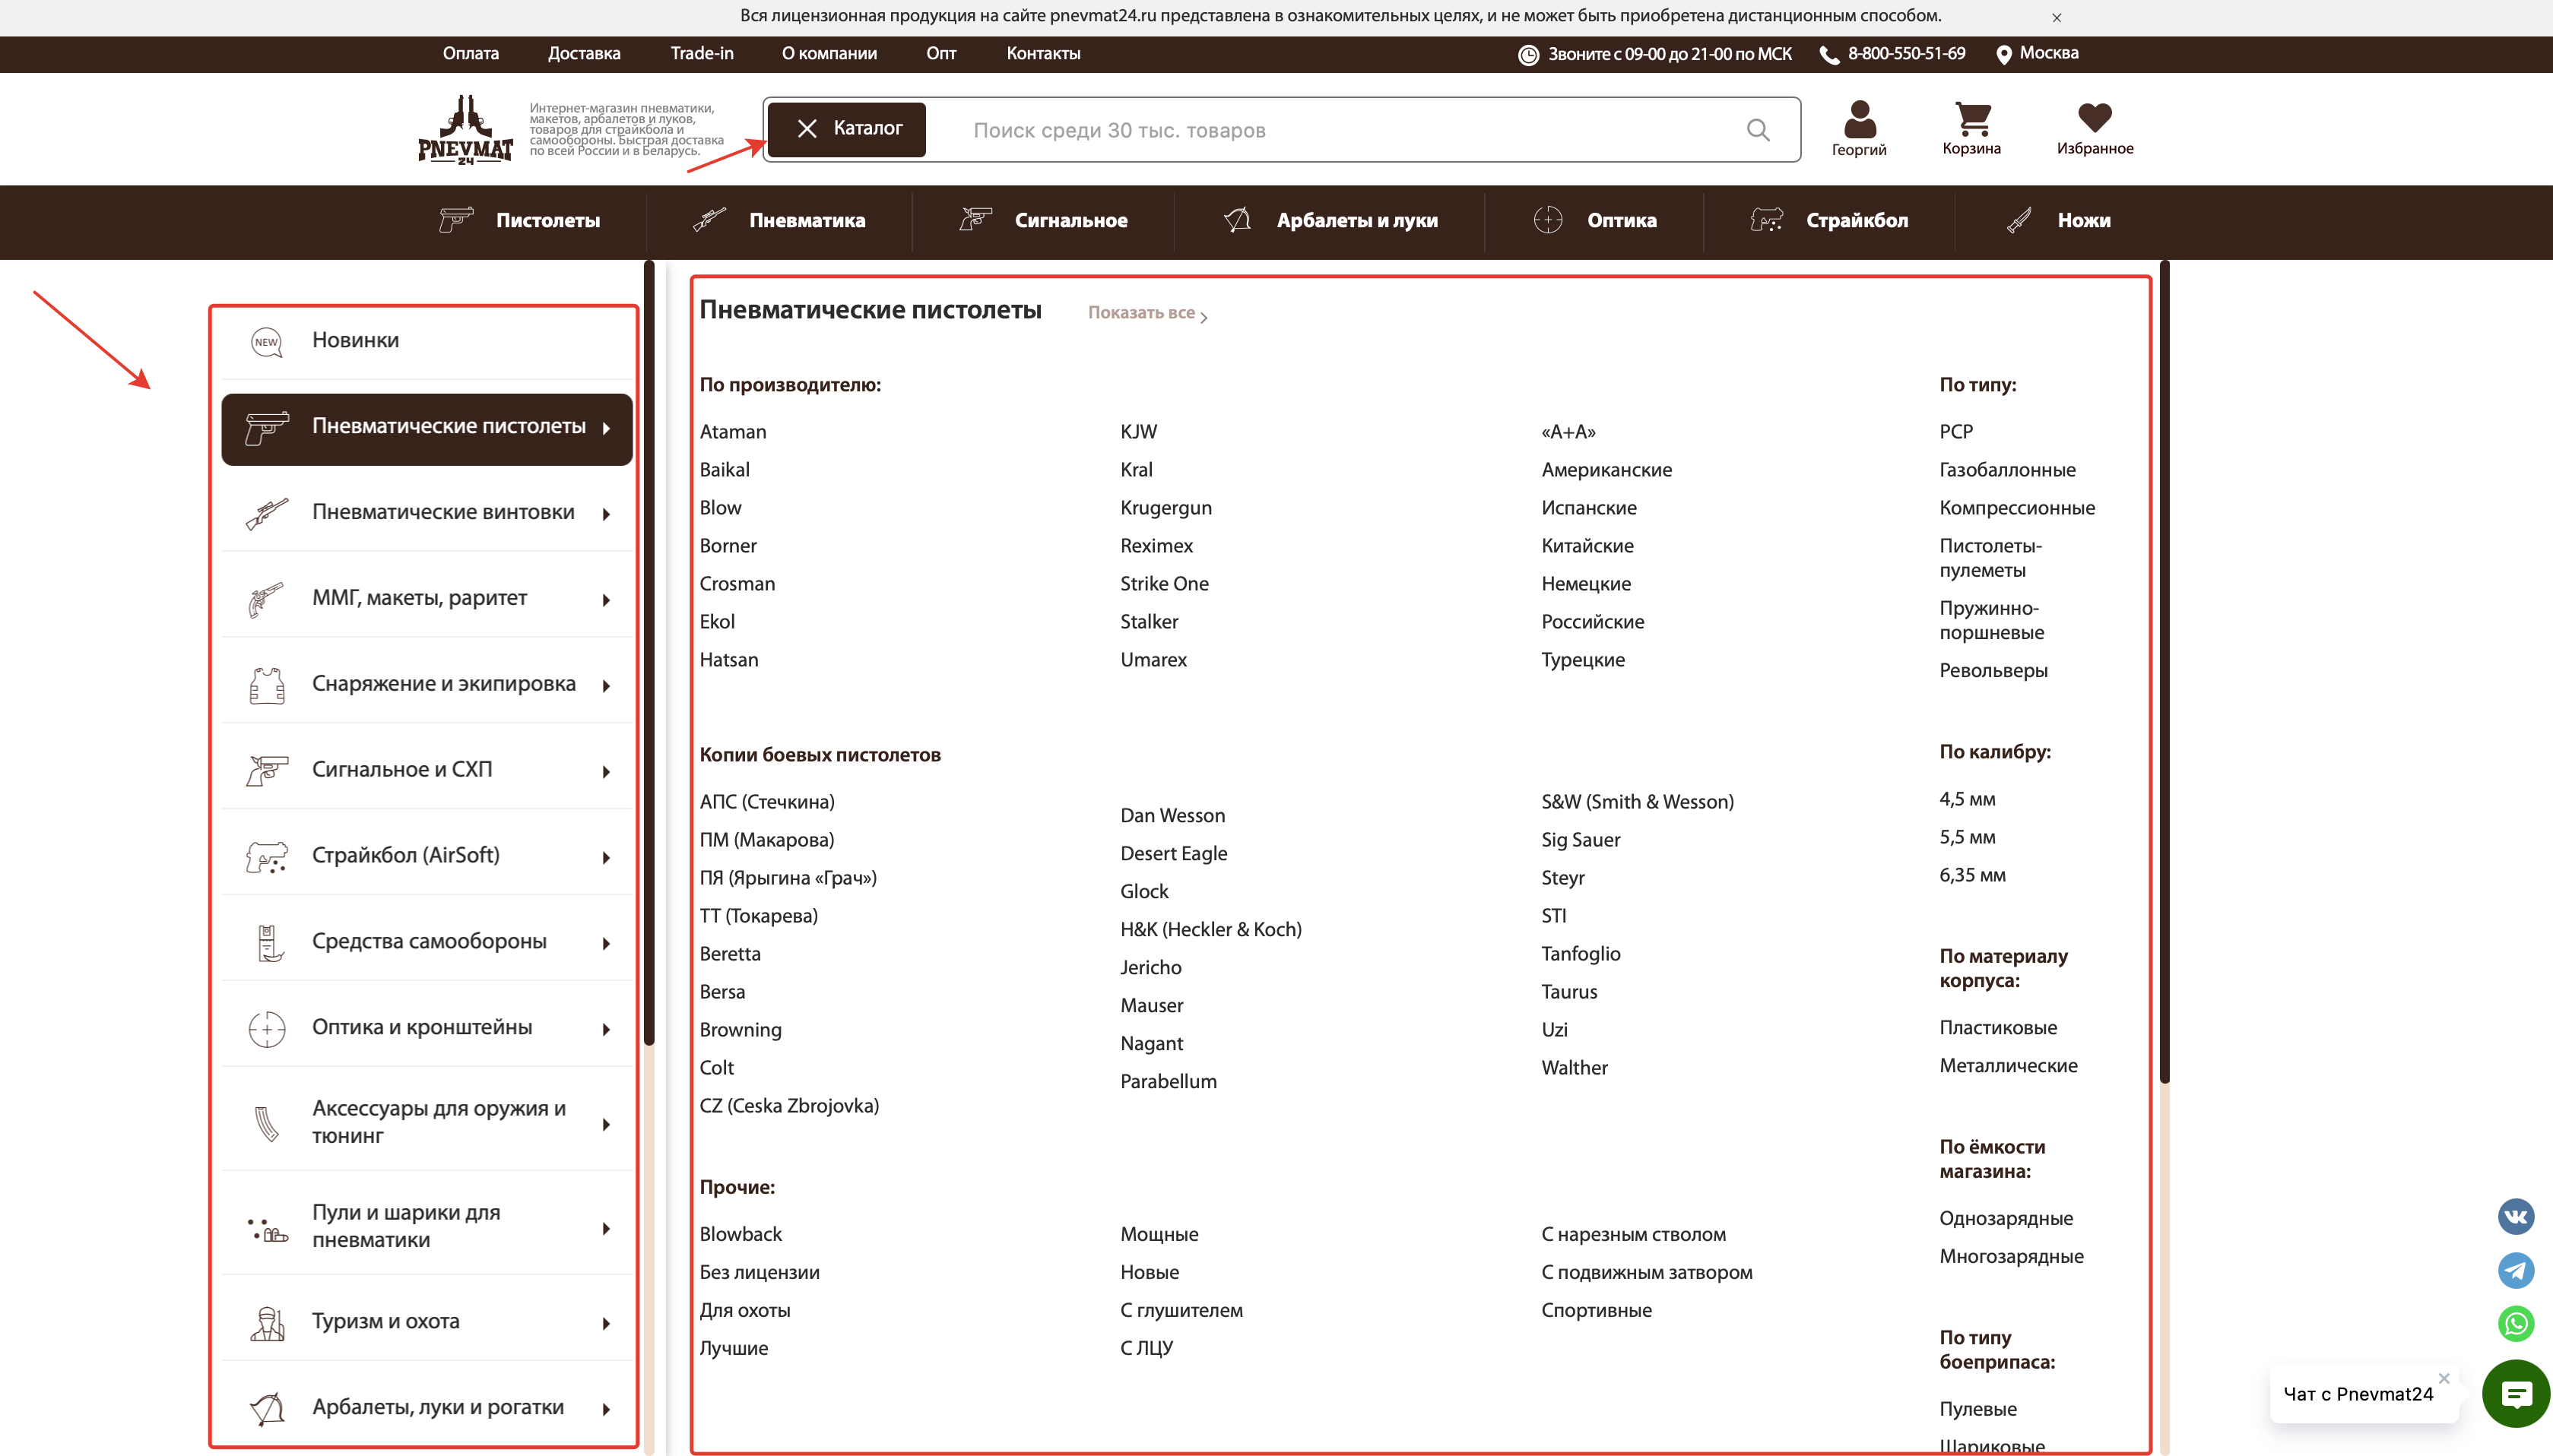Open the Доставка top menu item
This screenshot has height=1456, width=2553.
tap(584, 53)
